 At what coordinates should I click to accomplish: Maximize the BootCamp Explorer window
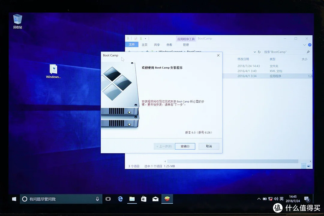pos(296,39)
